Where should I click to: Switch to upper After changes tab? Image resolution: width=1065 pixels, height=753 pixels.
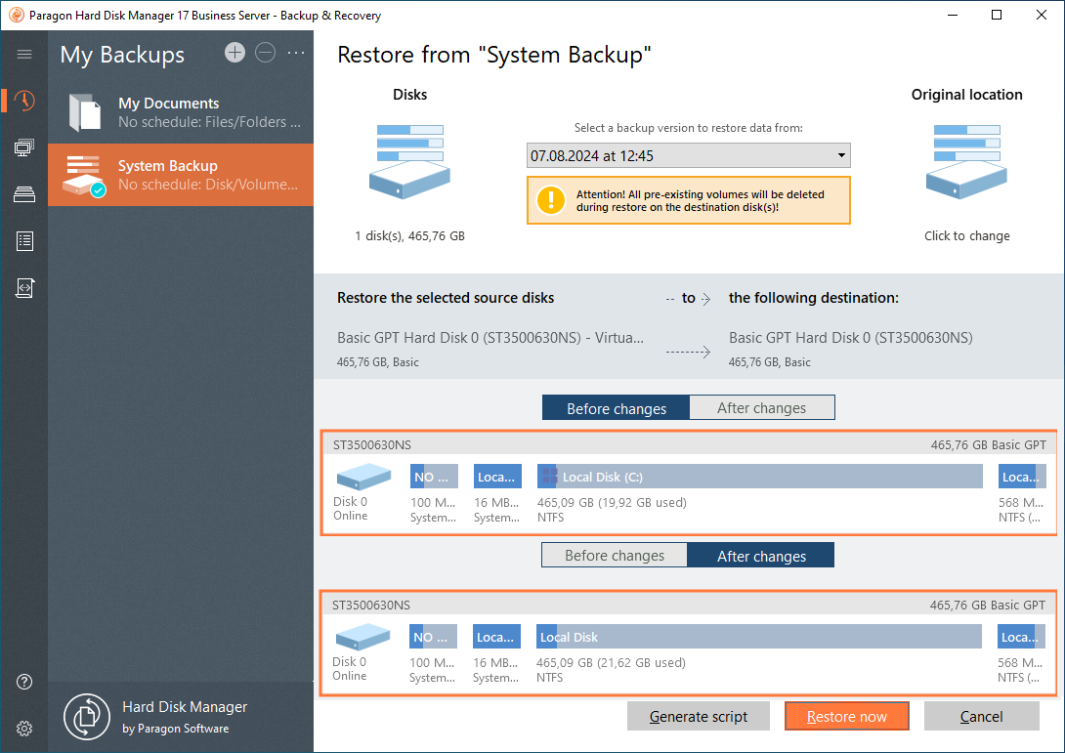762,408
